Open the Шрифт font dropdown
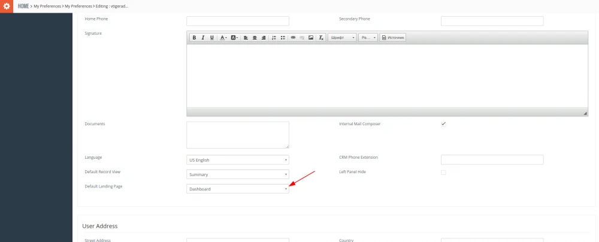The height and width of the screenshot is (242, 599). pos(342,38)
